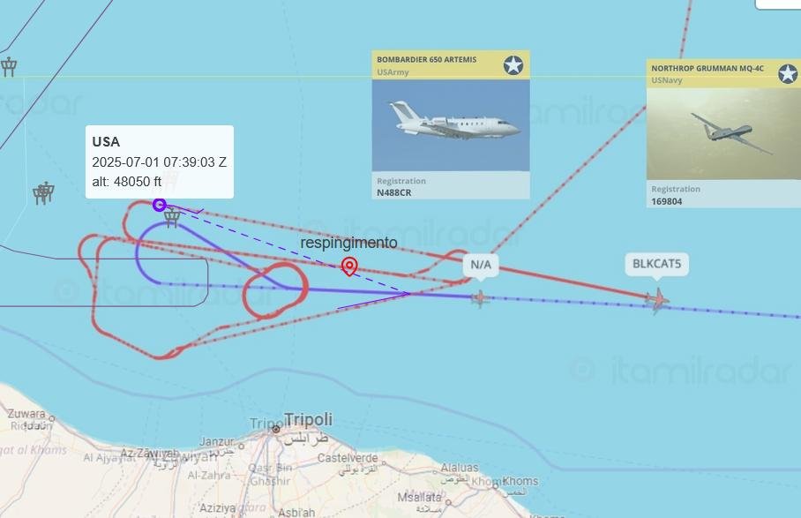The height and width of the screenshot is (518, 801).
Task: Click the USNavy roundel star icon
Action: (x=787, y=74)
